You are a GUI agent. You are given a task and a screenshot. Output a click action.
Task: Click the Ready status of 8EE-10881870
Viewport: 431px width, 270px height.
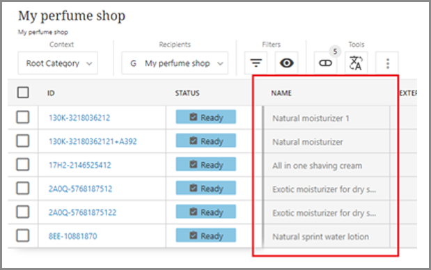pos(206,235)
